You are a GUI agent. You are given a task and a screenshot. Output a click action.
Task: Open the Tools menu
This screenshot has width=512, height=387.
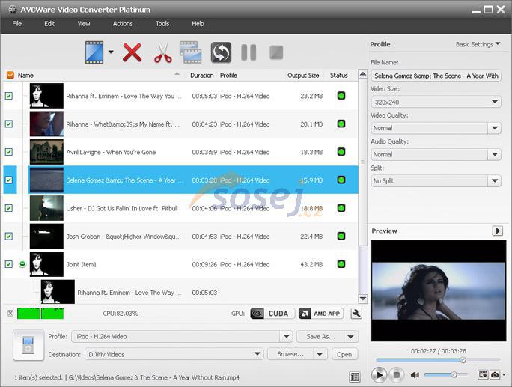click(x=162, y=23)
